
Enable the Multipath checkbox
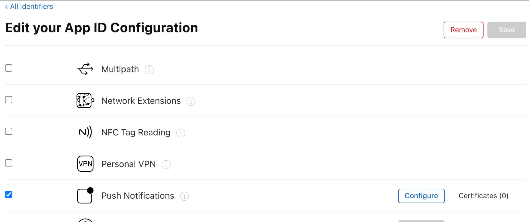9,68
